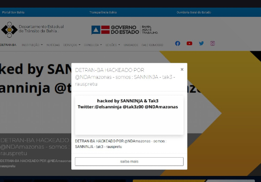Viewport: 261px width, 182px height.
Task: Expand the Instituição dropdown menu
Action: coord(32,45)
